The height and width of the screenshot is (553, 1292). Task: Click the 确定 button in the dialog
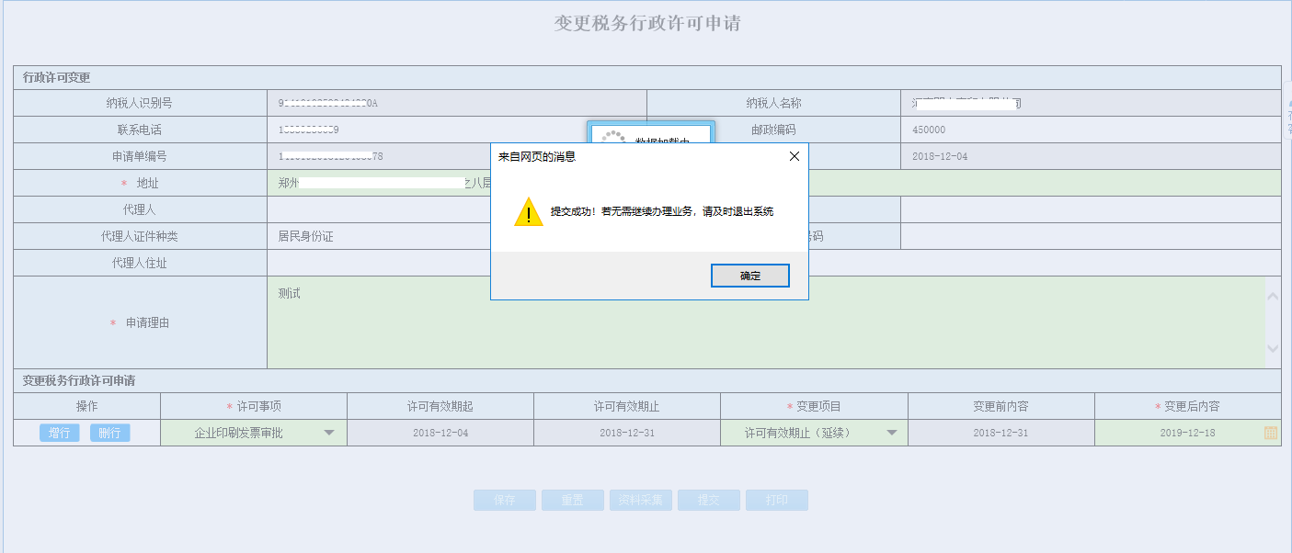(x=749, y=276)
